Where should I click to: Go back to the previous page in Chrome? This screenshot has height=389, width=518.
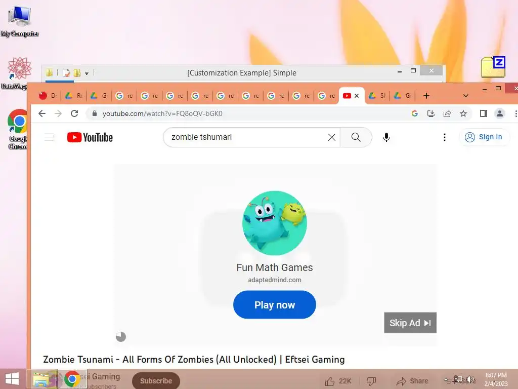coord(42,113)
